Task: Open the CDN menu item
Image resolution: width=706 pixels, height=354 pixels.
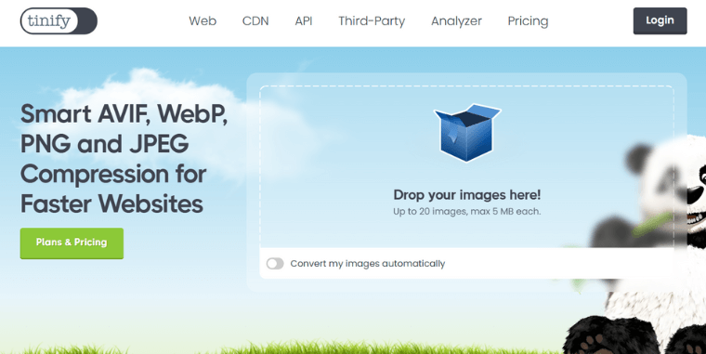Action: pos(255,20)
